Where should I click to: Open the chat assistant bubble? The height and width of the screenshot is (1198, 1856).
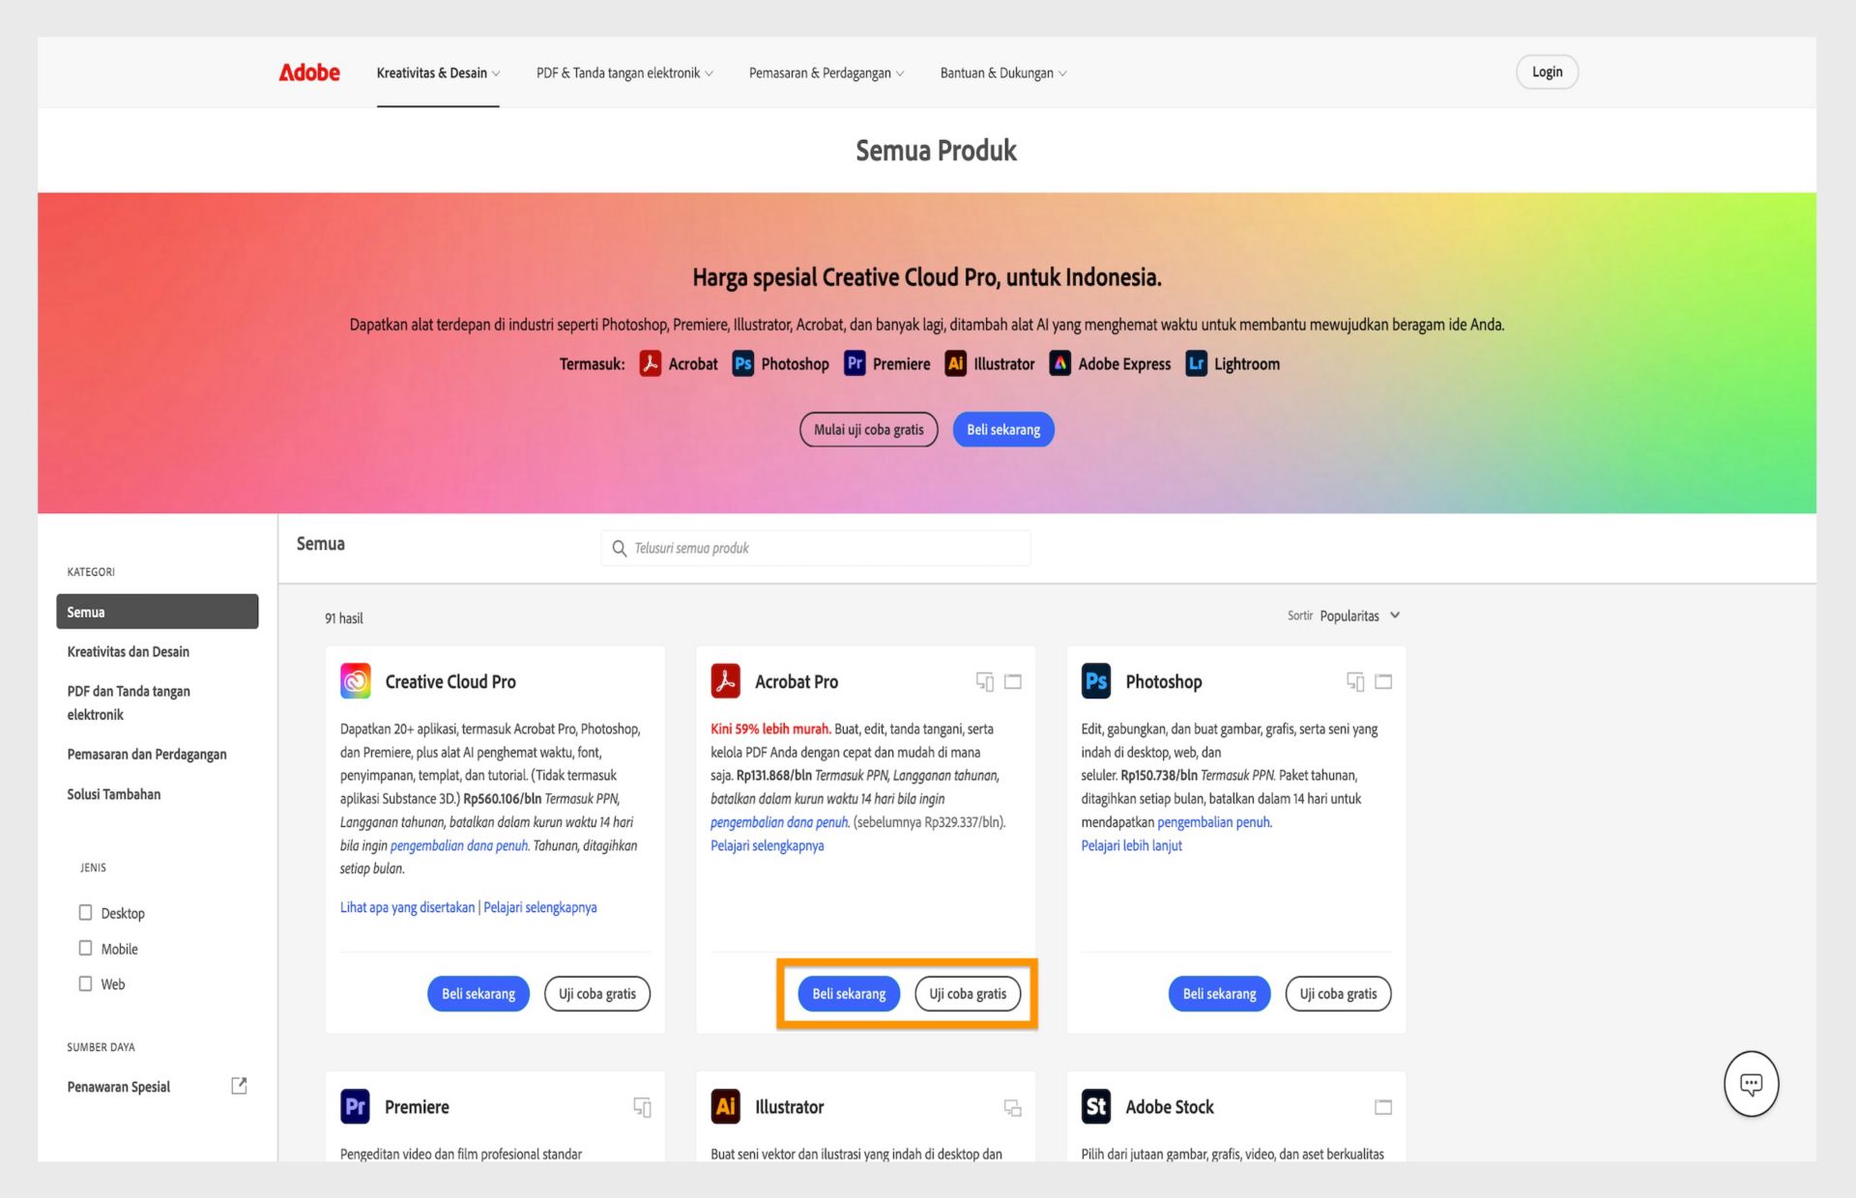pos(1751,1083)
